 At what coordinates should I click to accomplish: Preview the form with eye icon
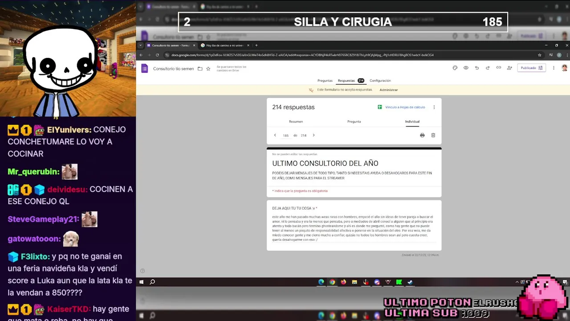click(x=466, y=68)
